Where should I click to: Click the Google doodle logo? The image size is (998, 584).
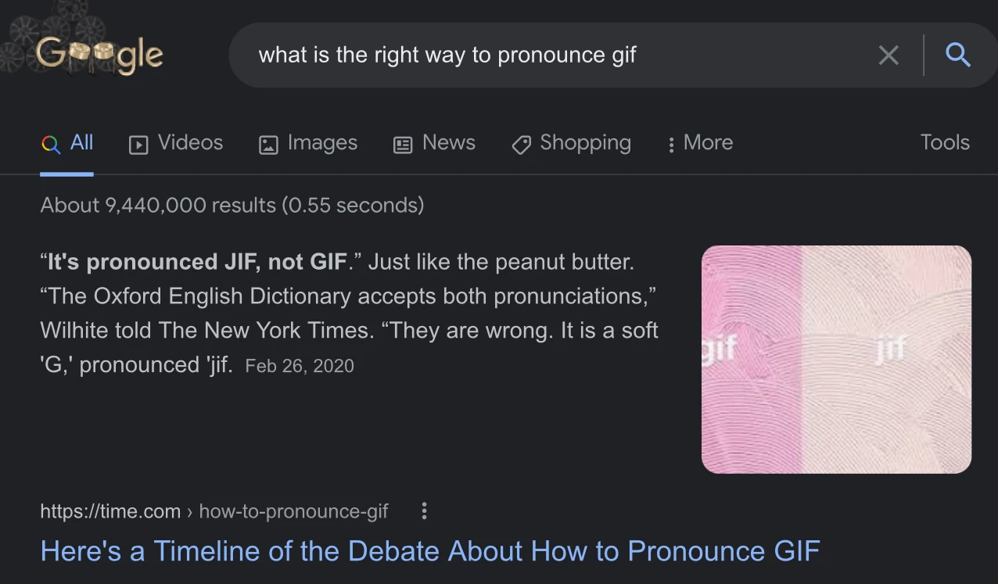[99, 55]
